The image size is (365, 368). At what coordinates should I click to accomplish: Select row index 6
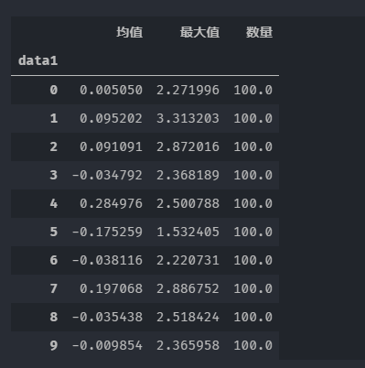click(x=54, y=260)
